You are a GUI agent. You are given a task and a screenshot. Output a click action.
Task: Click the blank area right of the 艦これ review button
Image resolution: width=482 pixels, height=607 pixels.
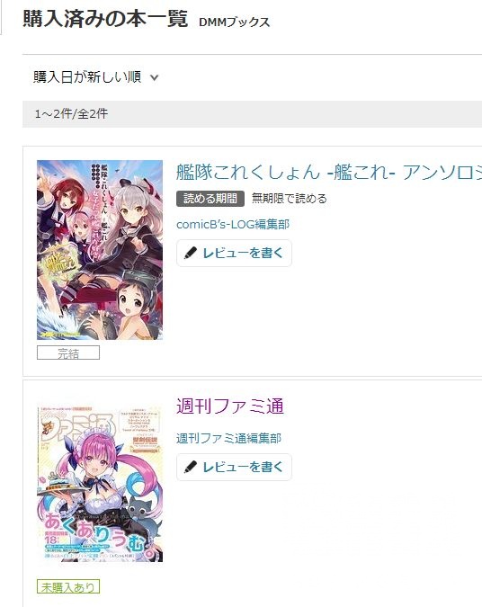[x=388, y=254]
